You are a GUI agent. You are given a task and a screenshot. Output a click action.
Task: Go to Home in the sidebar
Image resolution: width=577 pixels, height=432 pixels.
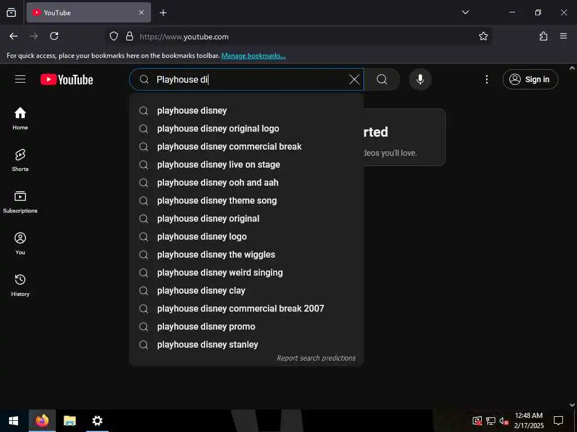[x=20, y=118]
